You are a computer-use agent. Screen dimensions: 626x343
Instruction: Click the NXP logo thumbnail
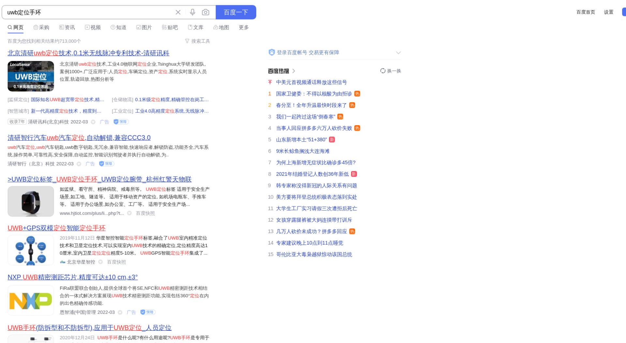(x=31, y=300)
